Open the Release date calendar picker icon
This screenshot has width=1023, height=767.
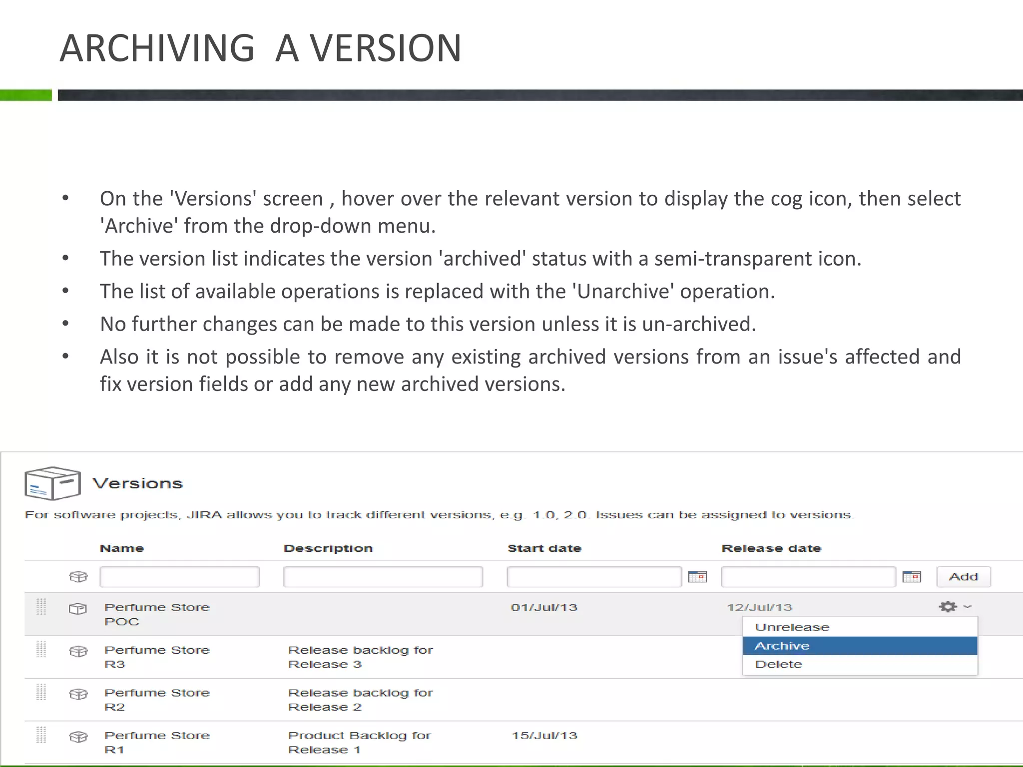tap(912, 577)
